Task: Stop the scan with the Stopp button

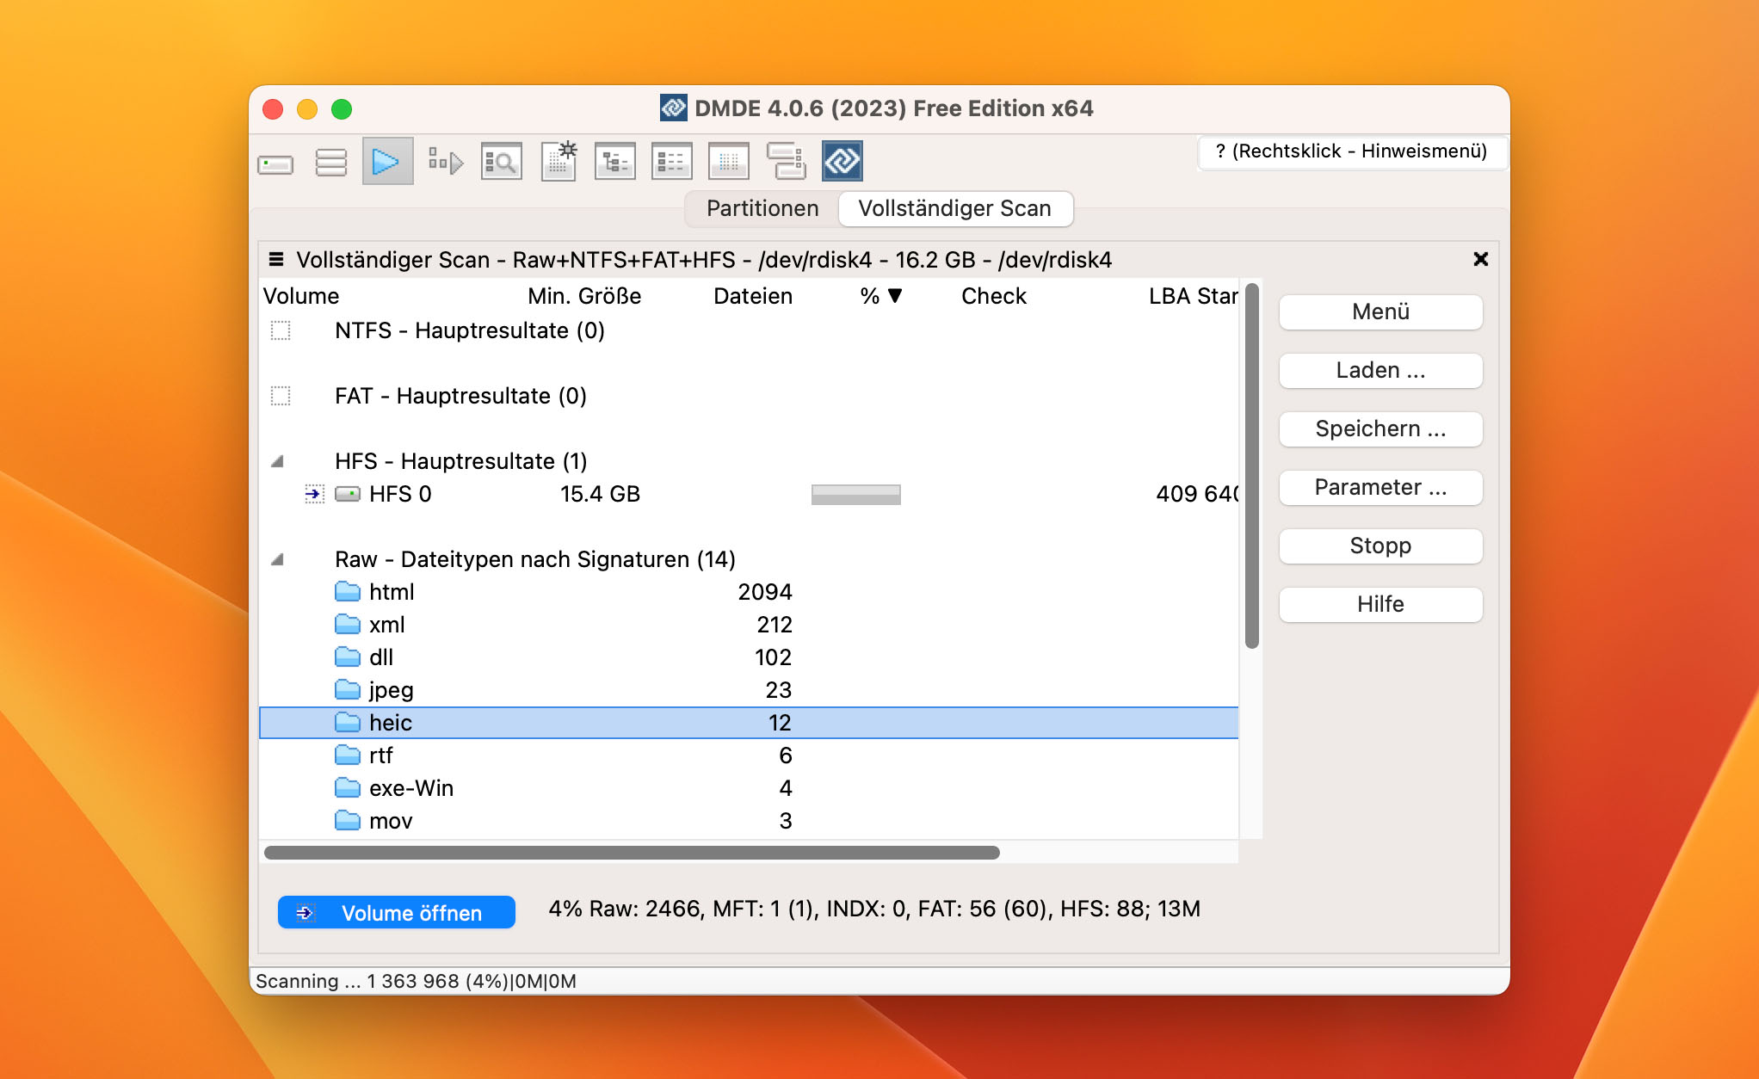Action: [x=1380, y=546]
